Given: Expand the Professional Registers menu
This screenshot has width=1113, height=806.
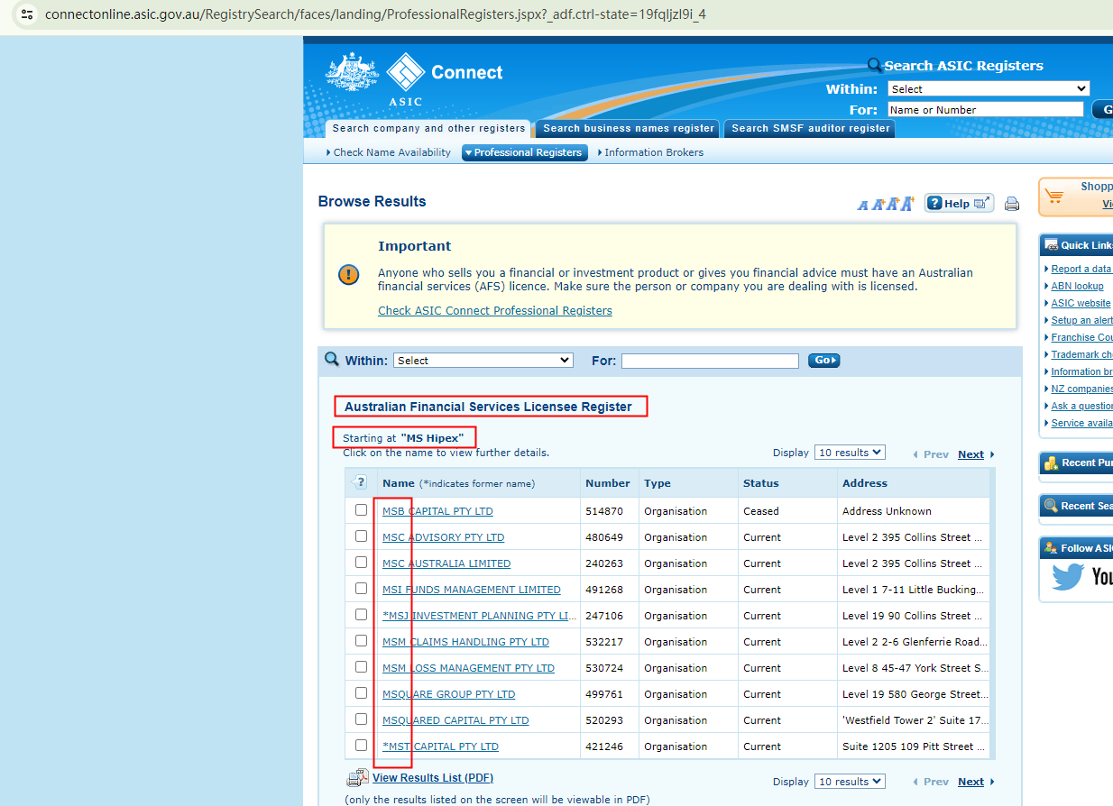Looking at the screenshot, I should coord(525,152).
